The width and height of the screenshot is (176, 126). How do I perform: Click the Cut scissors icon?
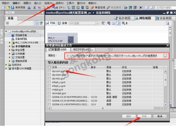34,8
